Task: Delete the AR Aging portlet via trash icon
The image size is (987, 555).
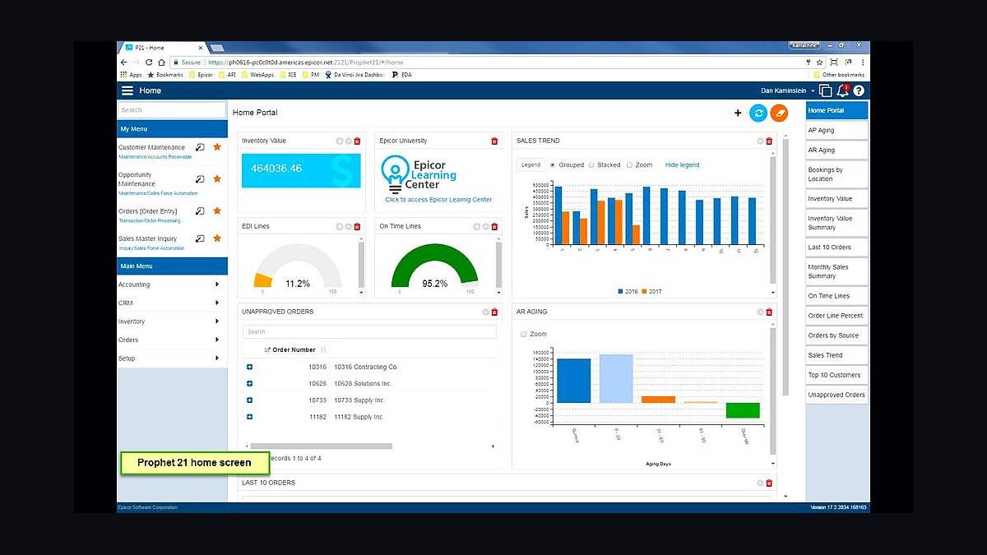Action: (x=769, y=312)
